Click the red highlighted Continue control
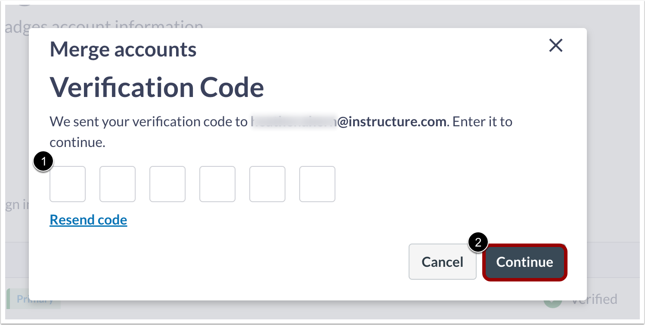 click(x=524, y=262)
